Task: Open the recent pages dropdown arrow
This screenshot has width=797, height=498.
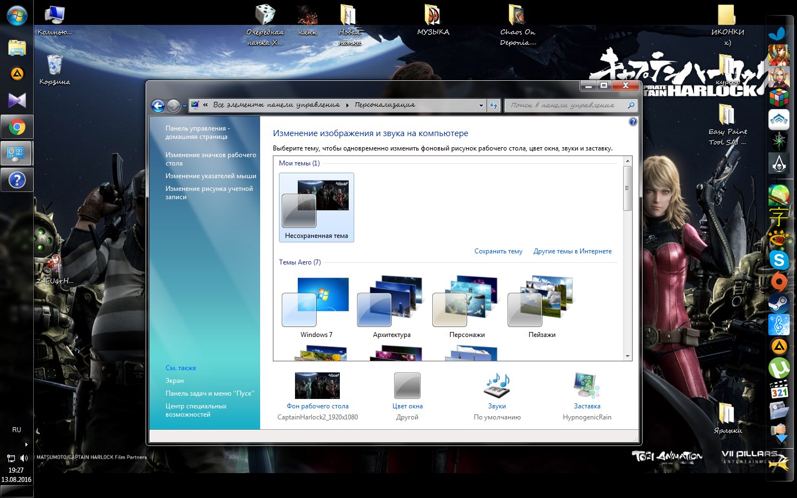Action: (x=184, y=106)
